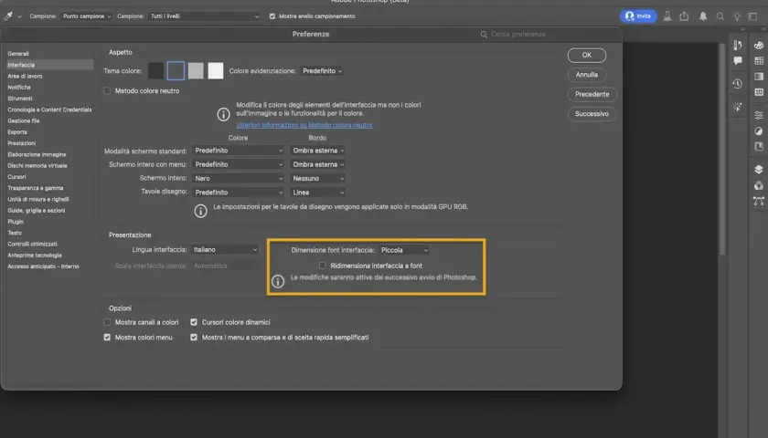Uncheck Mostra colori menu
This screenshot has height=438, width=768.
[x=107, y=338]
